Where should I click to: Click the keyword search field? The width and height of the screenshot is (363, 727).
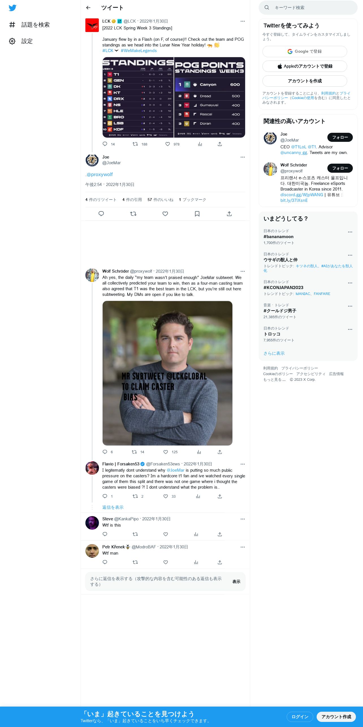(308, 8)
